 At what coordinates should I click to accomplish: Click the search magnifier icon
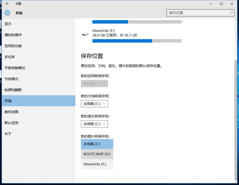(x=231, y=13)
